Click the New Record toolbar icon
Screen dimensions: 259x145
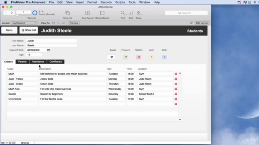point(87,13)
